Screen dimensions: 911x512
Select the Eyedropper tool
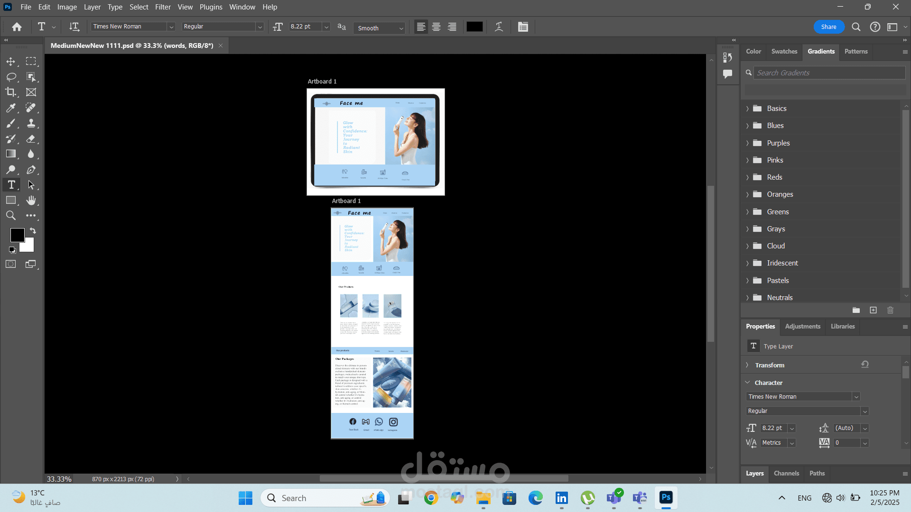click(x=11, y=108)
